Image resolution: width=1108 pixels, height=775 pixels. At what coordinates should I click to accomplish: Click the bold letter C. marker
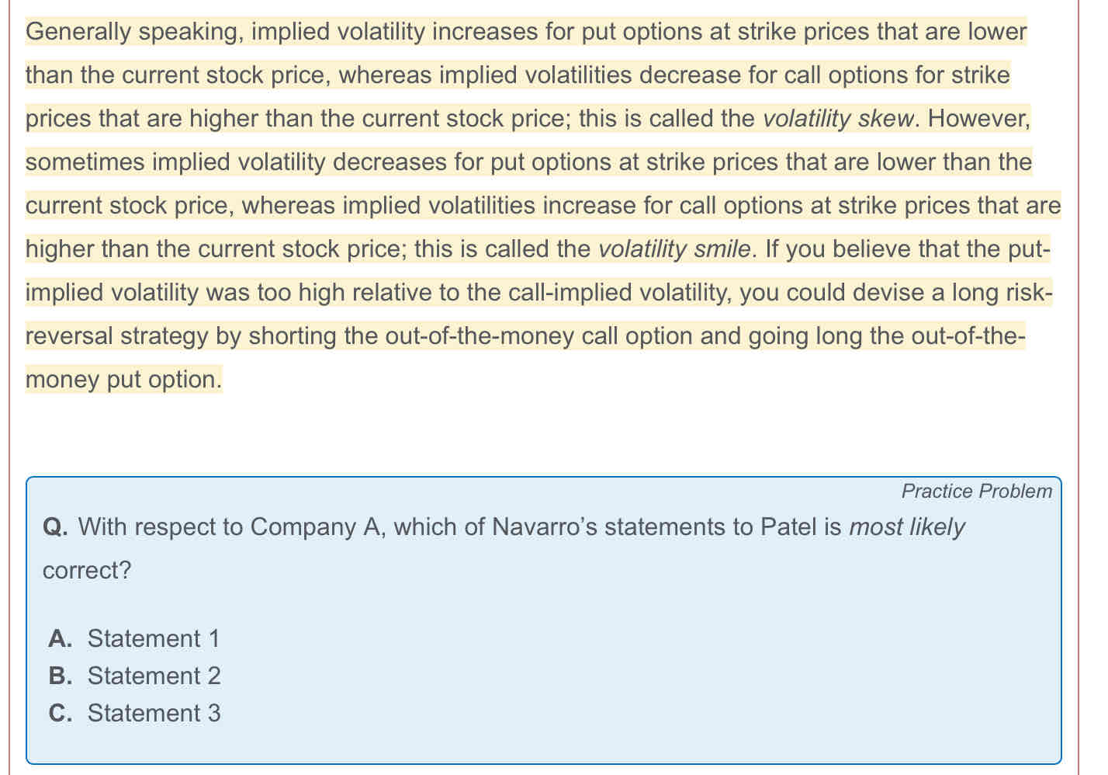[60, 713]
